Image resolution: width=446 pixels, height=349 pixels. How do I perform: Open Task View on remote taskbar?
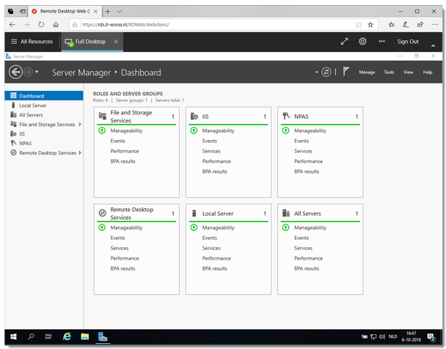pyautogui.click(x=48, y=337)
